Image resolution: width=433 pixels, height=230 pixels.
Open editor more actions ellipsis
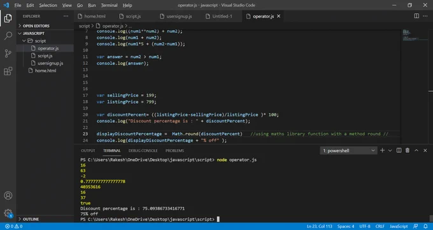click(x=425, y=16)
